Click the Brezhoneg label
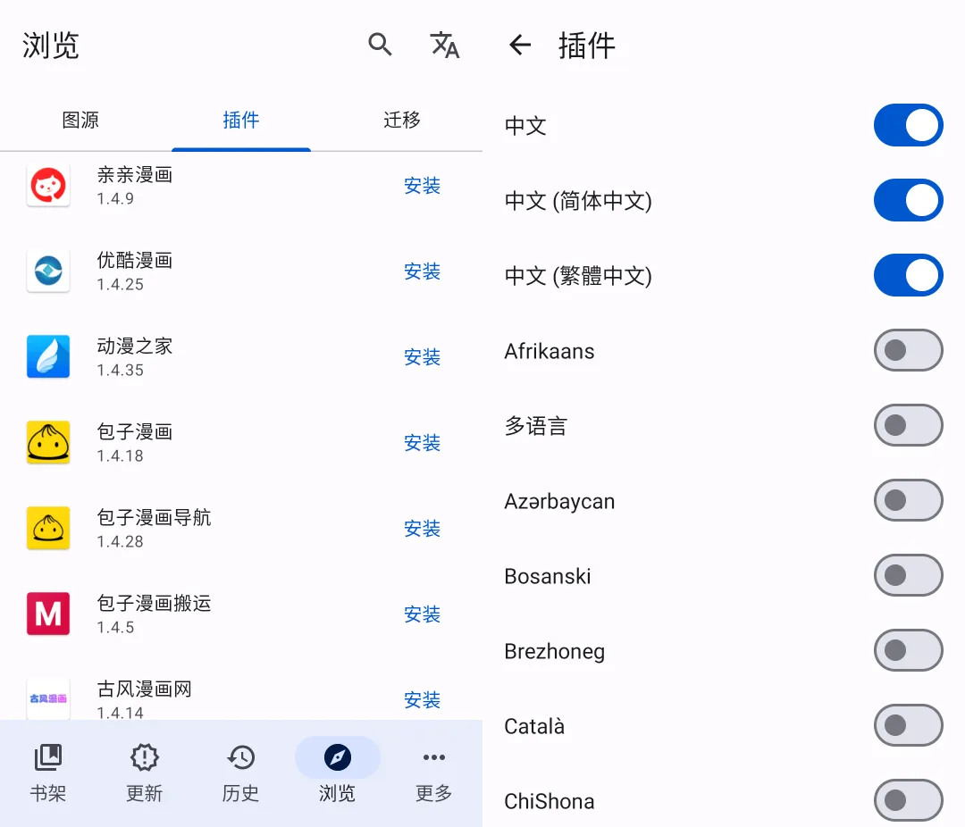Viewport: 965px width, 827px height. [555, 651]
